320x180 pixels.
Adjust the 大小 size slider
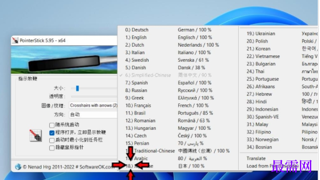[x=77, y=88]
